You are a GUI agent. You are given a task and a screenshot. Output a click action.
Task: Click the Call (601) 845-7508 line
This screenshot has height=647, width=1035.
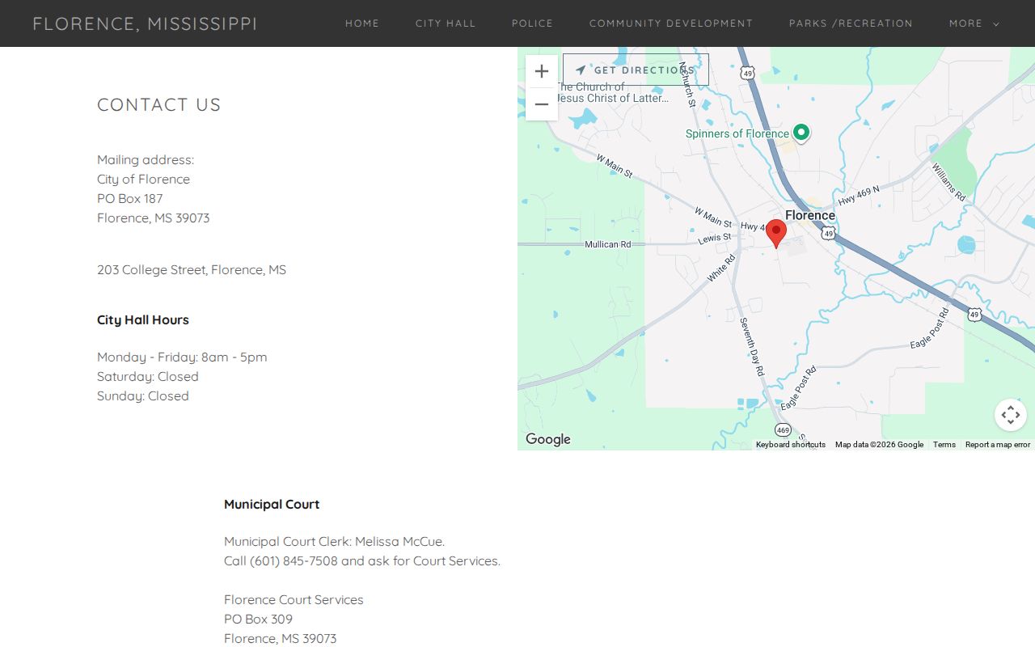click(362, 560)
